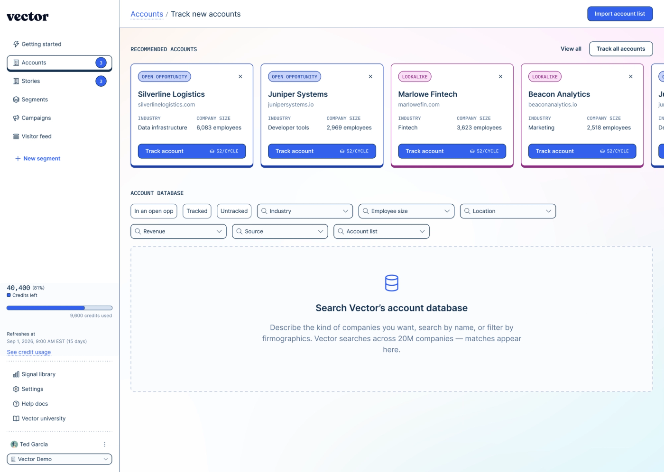Open the Location filter dropdown
Screen dimensions: 664x472
click(x=508, y=211)
